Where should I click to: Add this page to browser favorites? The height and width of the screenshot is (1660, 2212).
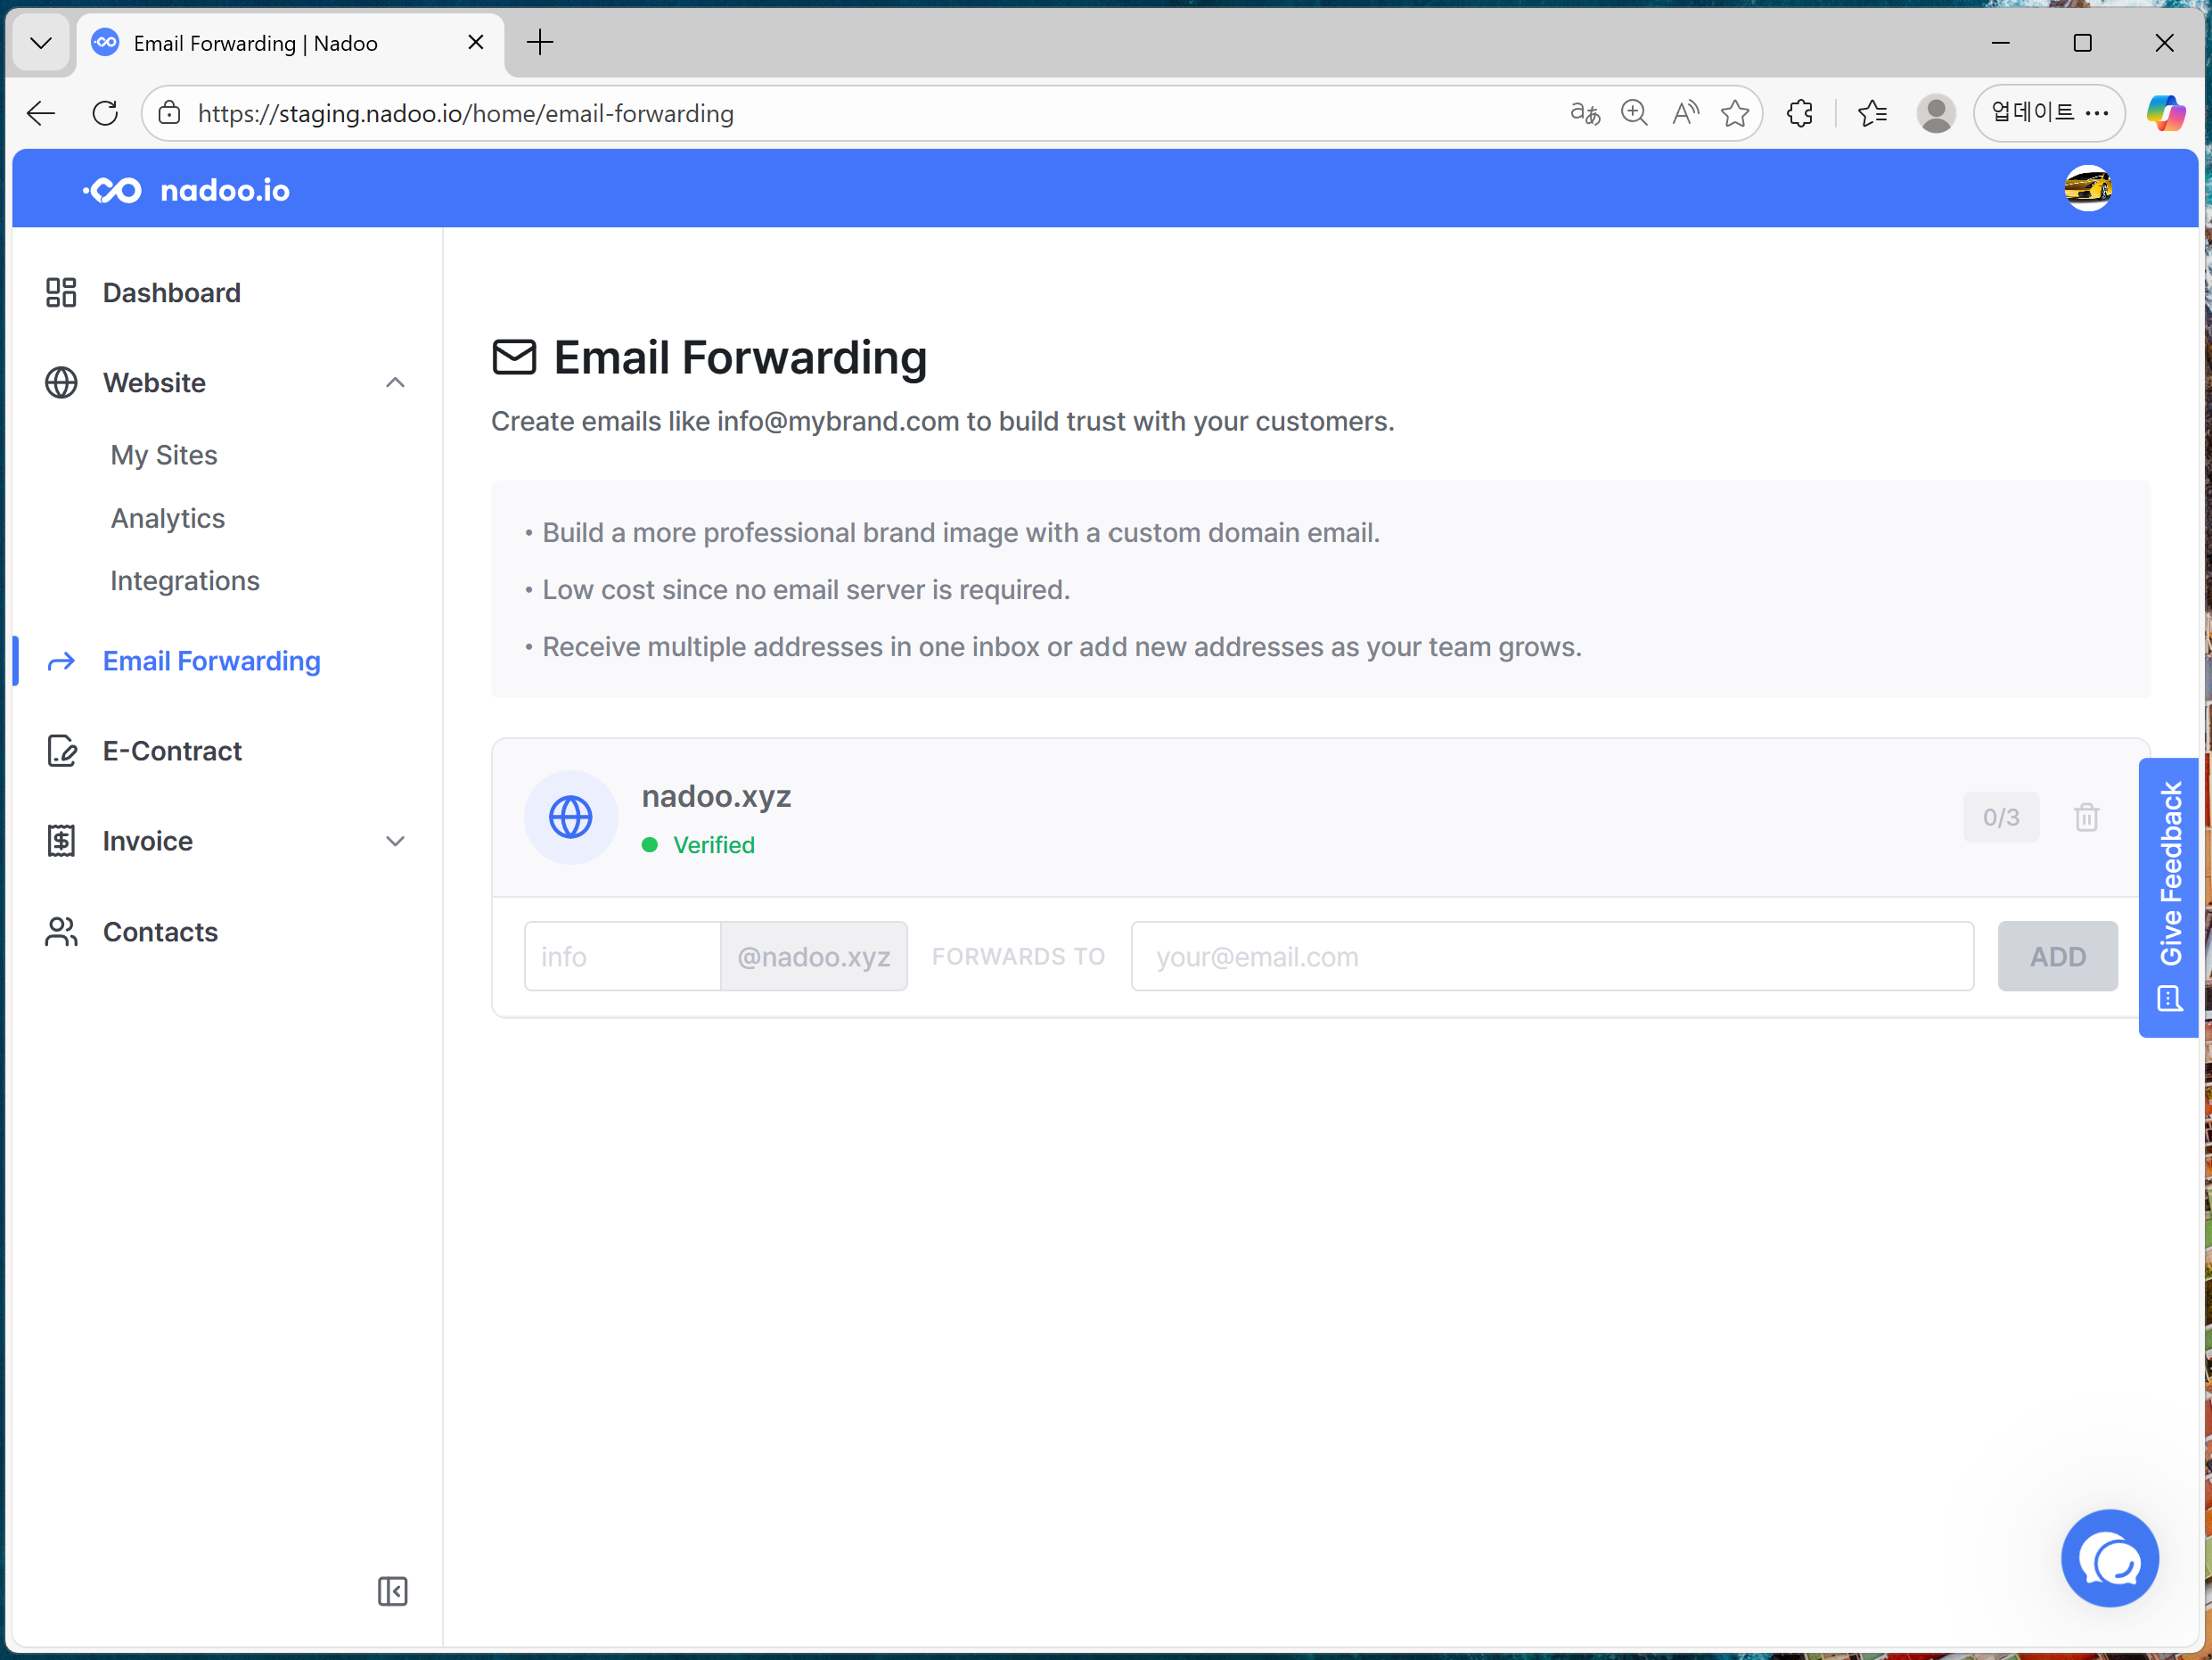pyautogui.click(x=1735, y=113)
